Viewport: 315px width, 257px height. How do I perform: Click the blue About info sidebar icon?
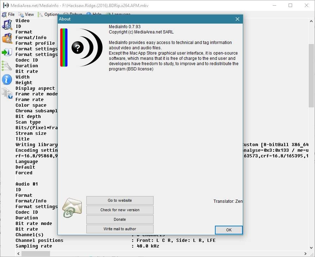click(x=7, y=80)
